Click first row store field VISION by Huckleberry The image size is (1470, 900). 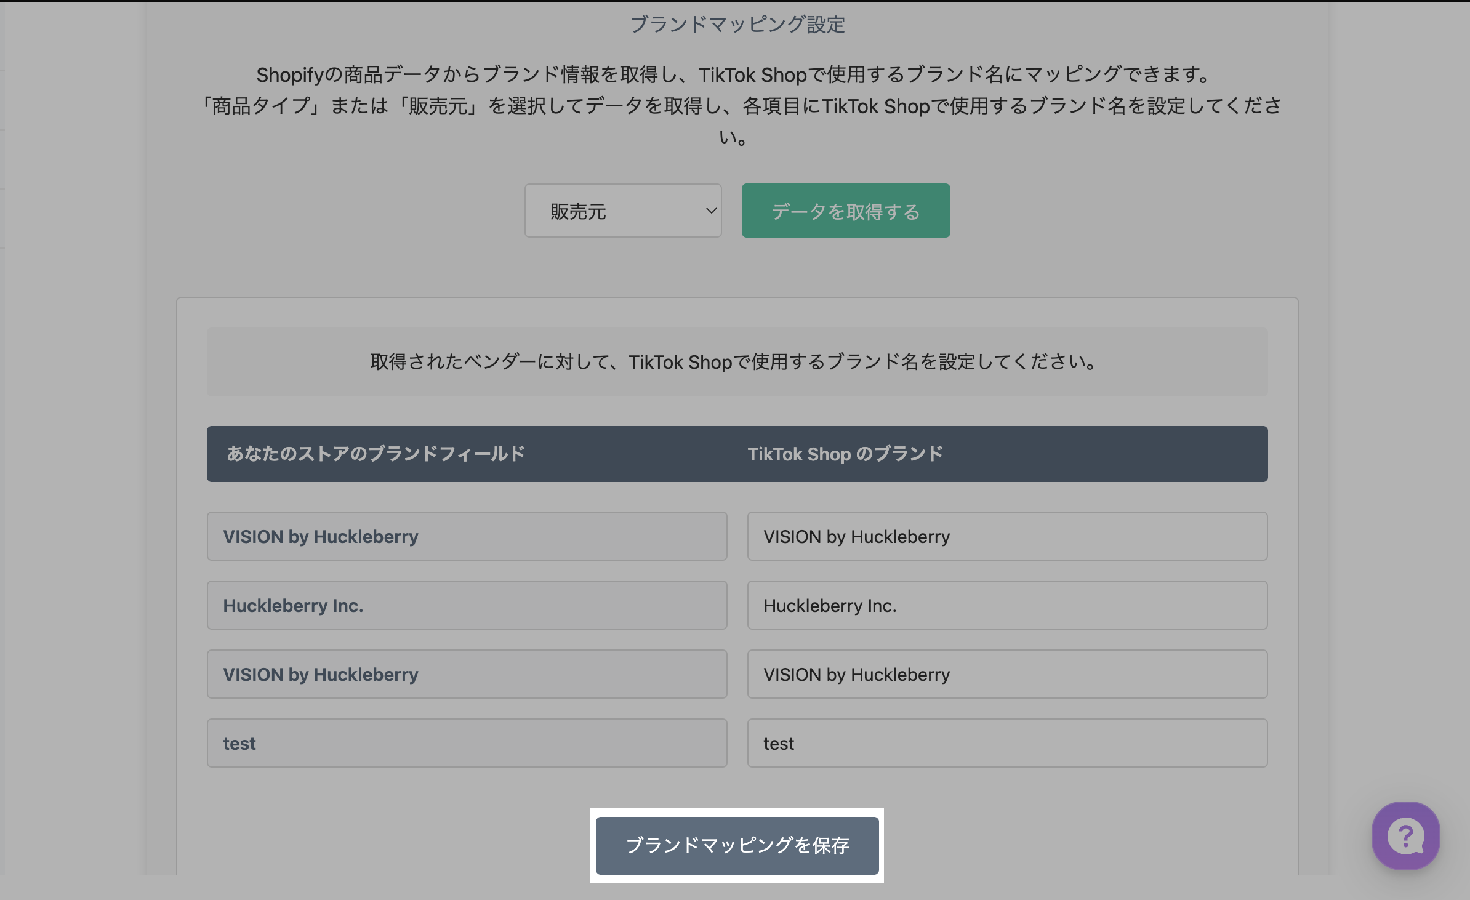467,536
